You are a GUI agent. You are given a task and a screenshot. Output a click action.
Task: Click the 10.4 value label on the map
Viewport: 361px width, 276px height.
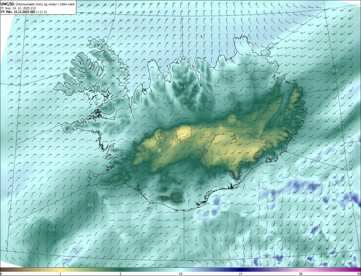pos(137,27)
